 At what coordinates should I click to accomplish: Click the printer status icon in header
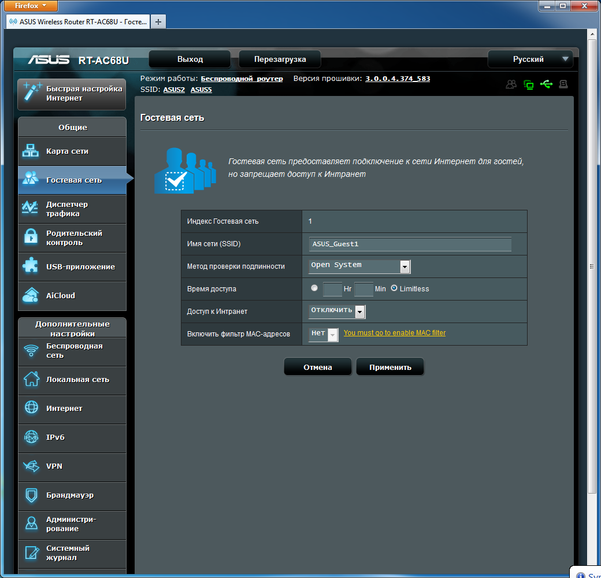[563, 84]
